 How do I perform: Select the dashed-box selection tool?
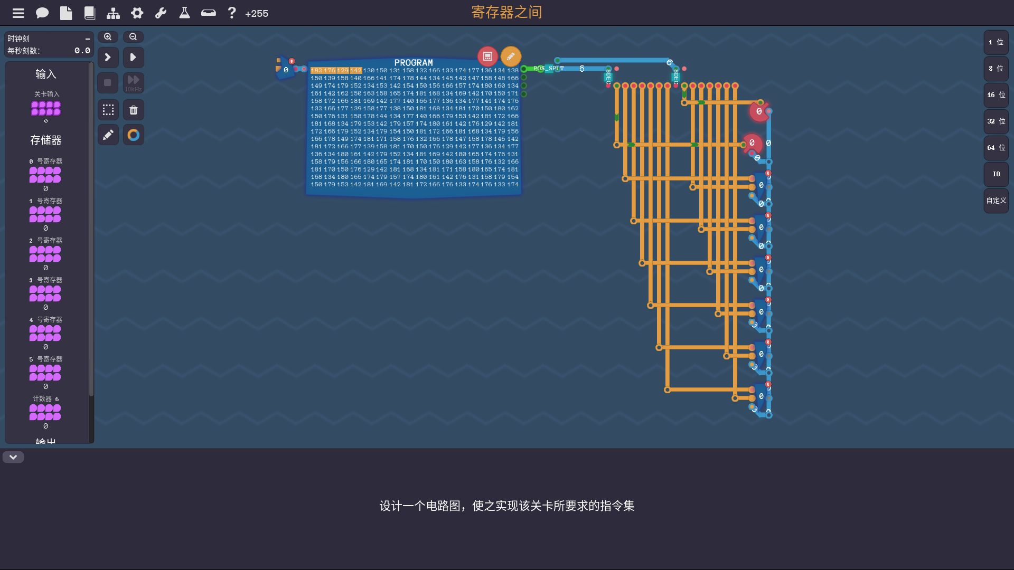point(108,110)
